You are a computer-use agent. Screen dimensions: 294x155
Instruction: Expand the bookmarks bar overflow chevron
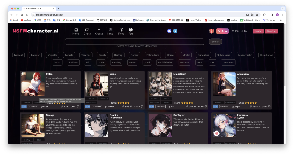point(281,20)
